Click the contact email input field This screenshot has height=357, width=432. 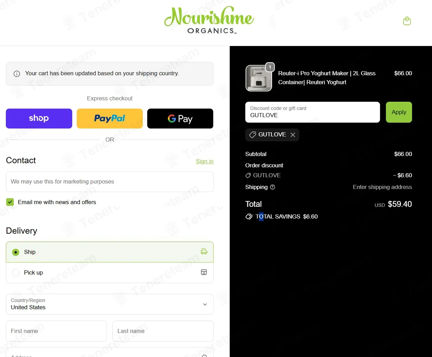coord(110,182)
